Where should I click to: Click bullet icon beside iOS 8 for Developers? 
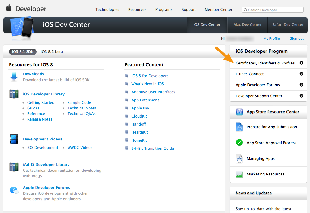tap(127, 76)
